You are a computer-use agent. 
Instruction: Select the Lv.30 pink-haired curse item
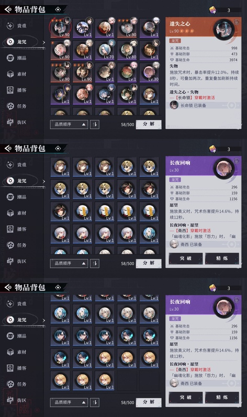[150, 72]
